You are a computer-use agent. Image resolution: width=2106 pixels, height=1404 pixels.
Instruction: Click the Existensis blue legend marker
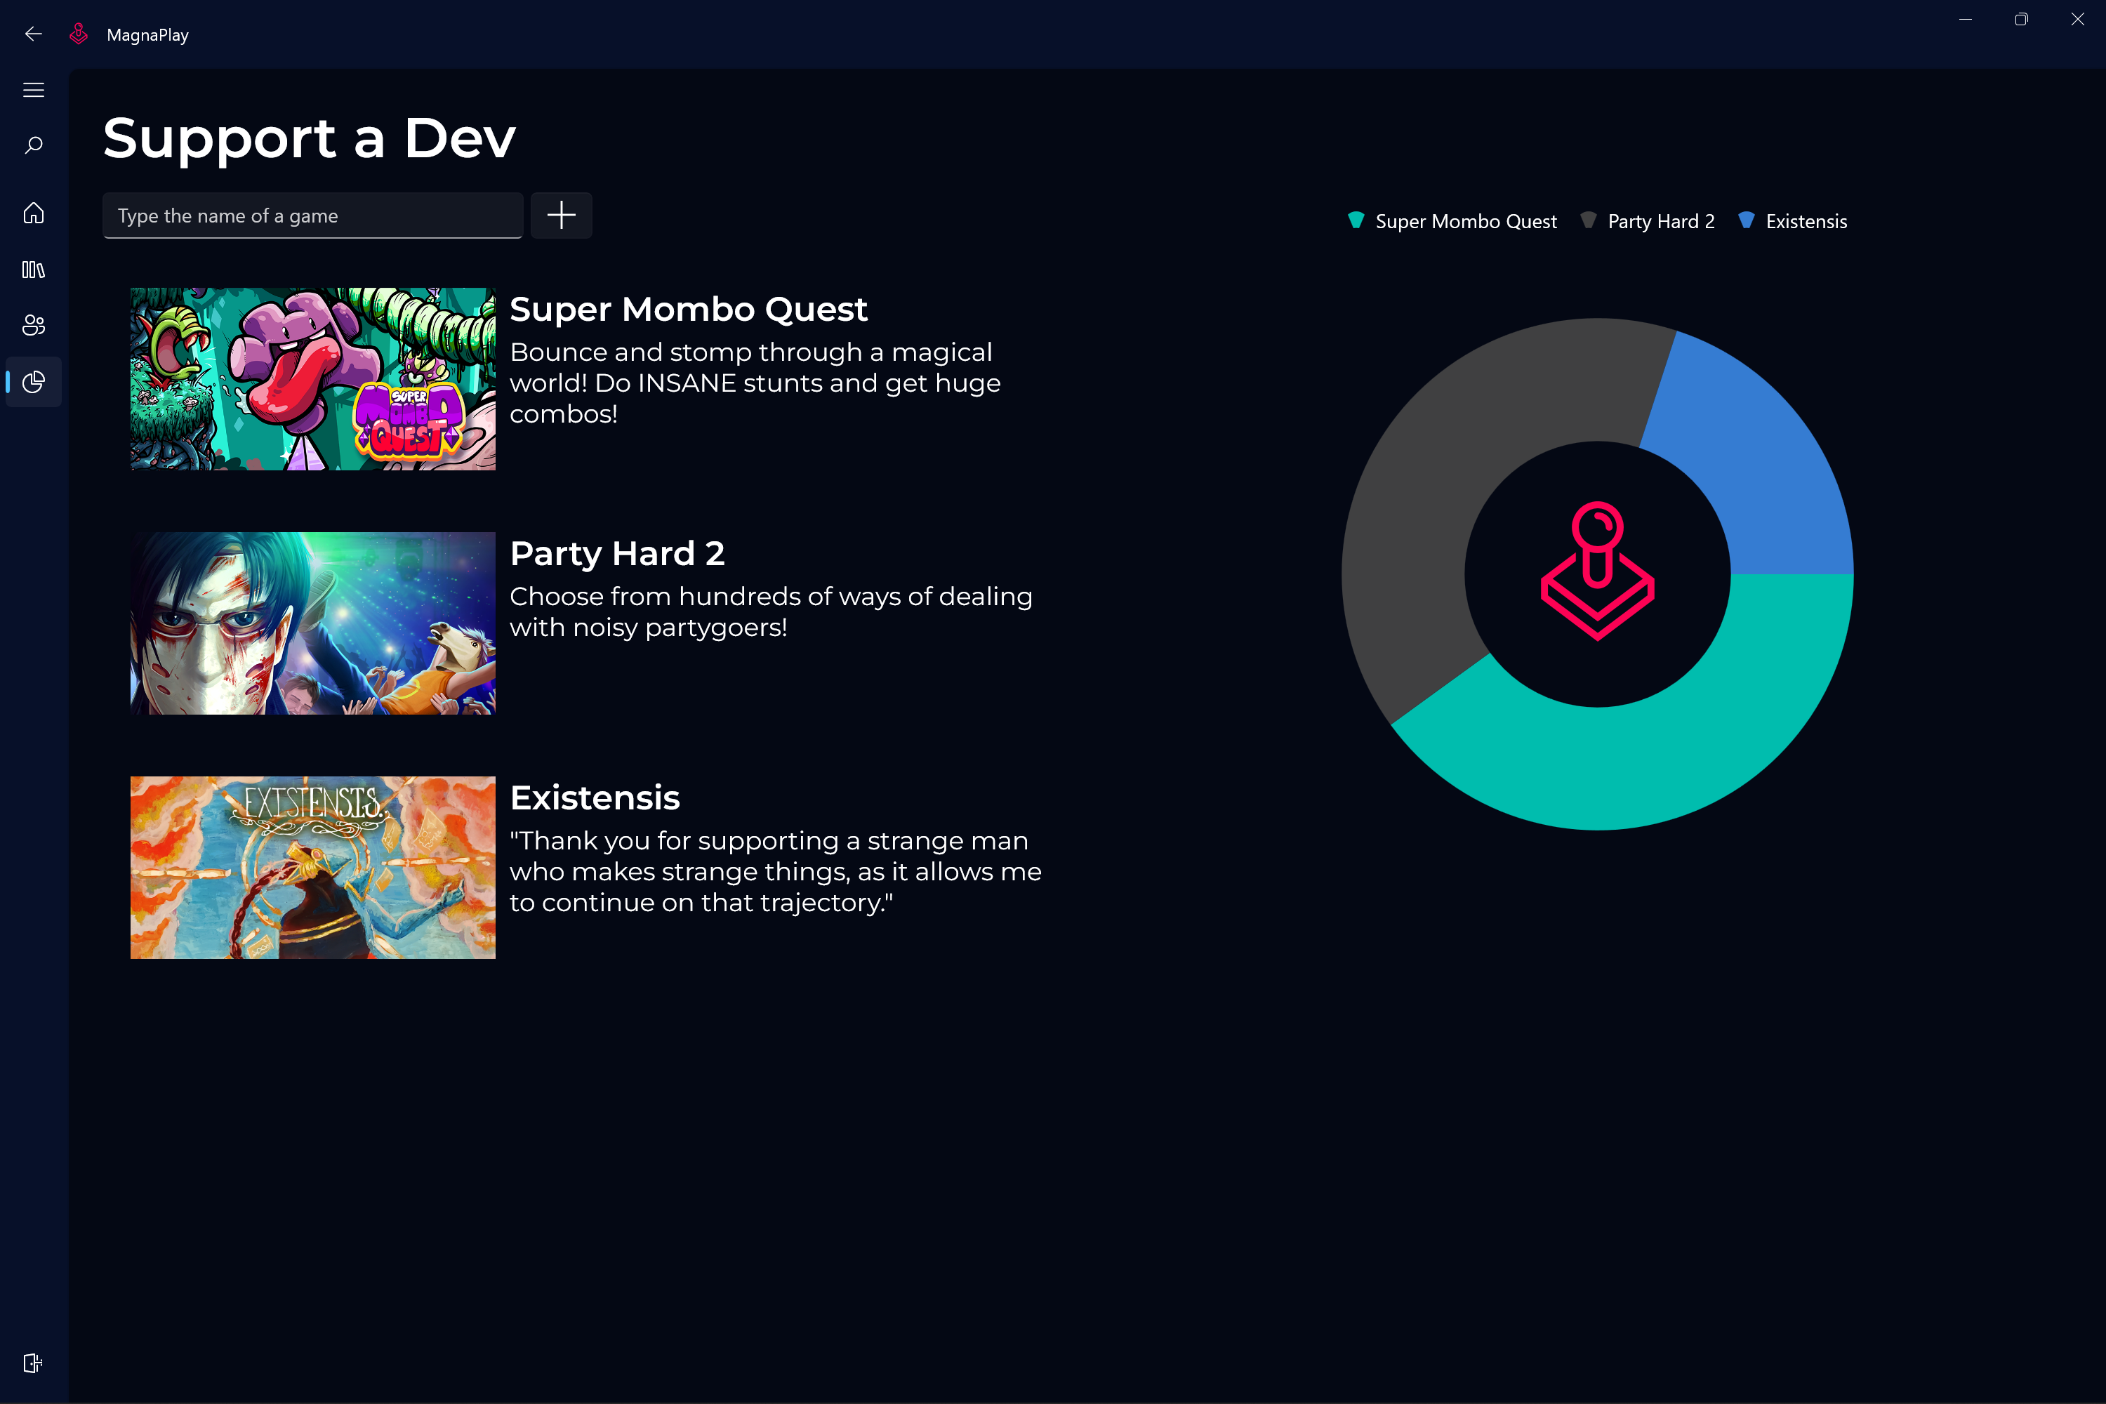(x=1746, y=220)
